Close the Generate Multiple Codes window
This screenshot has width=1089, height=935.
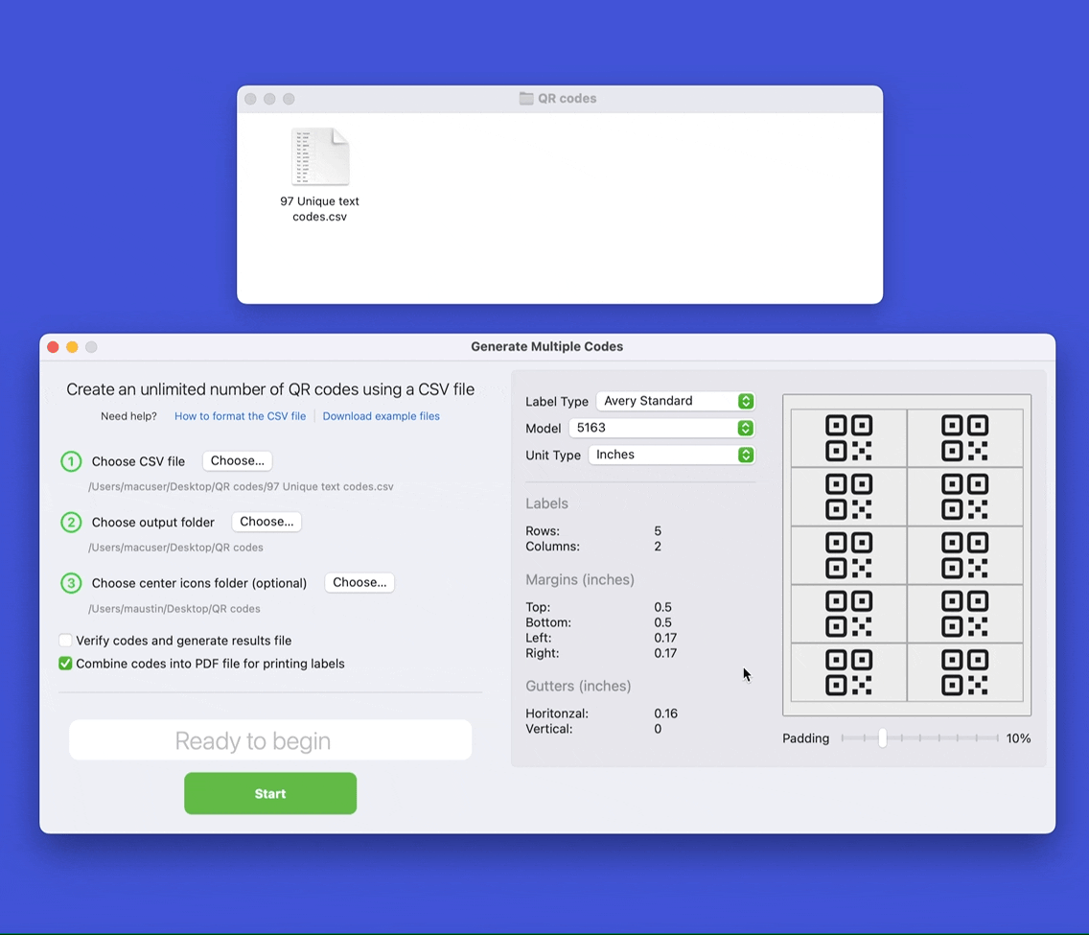pyautogui.click(x=53, y=346)
